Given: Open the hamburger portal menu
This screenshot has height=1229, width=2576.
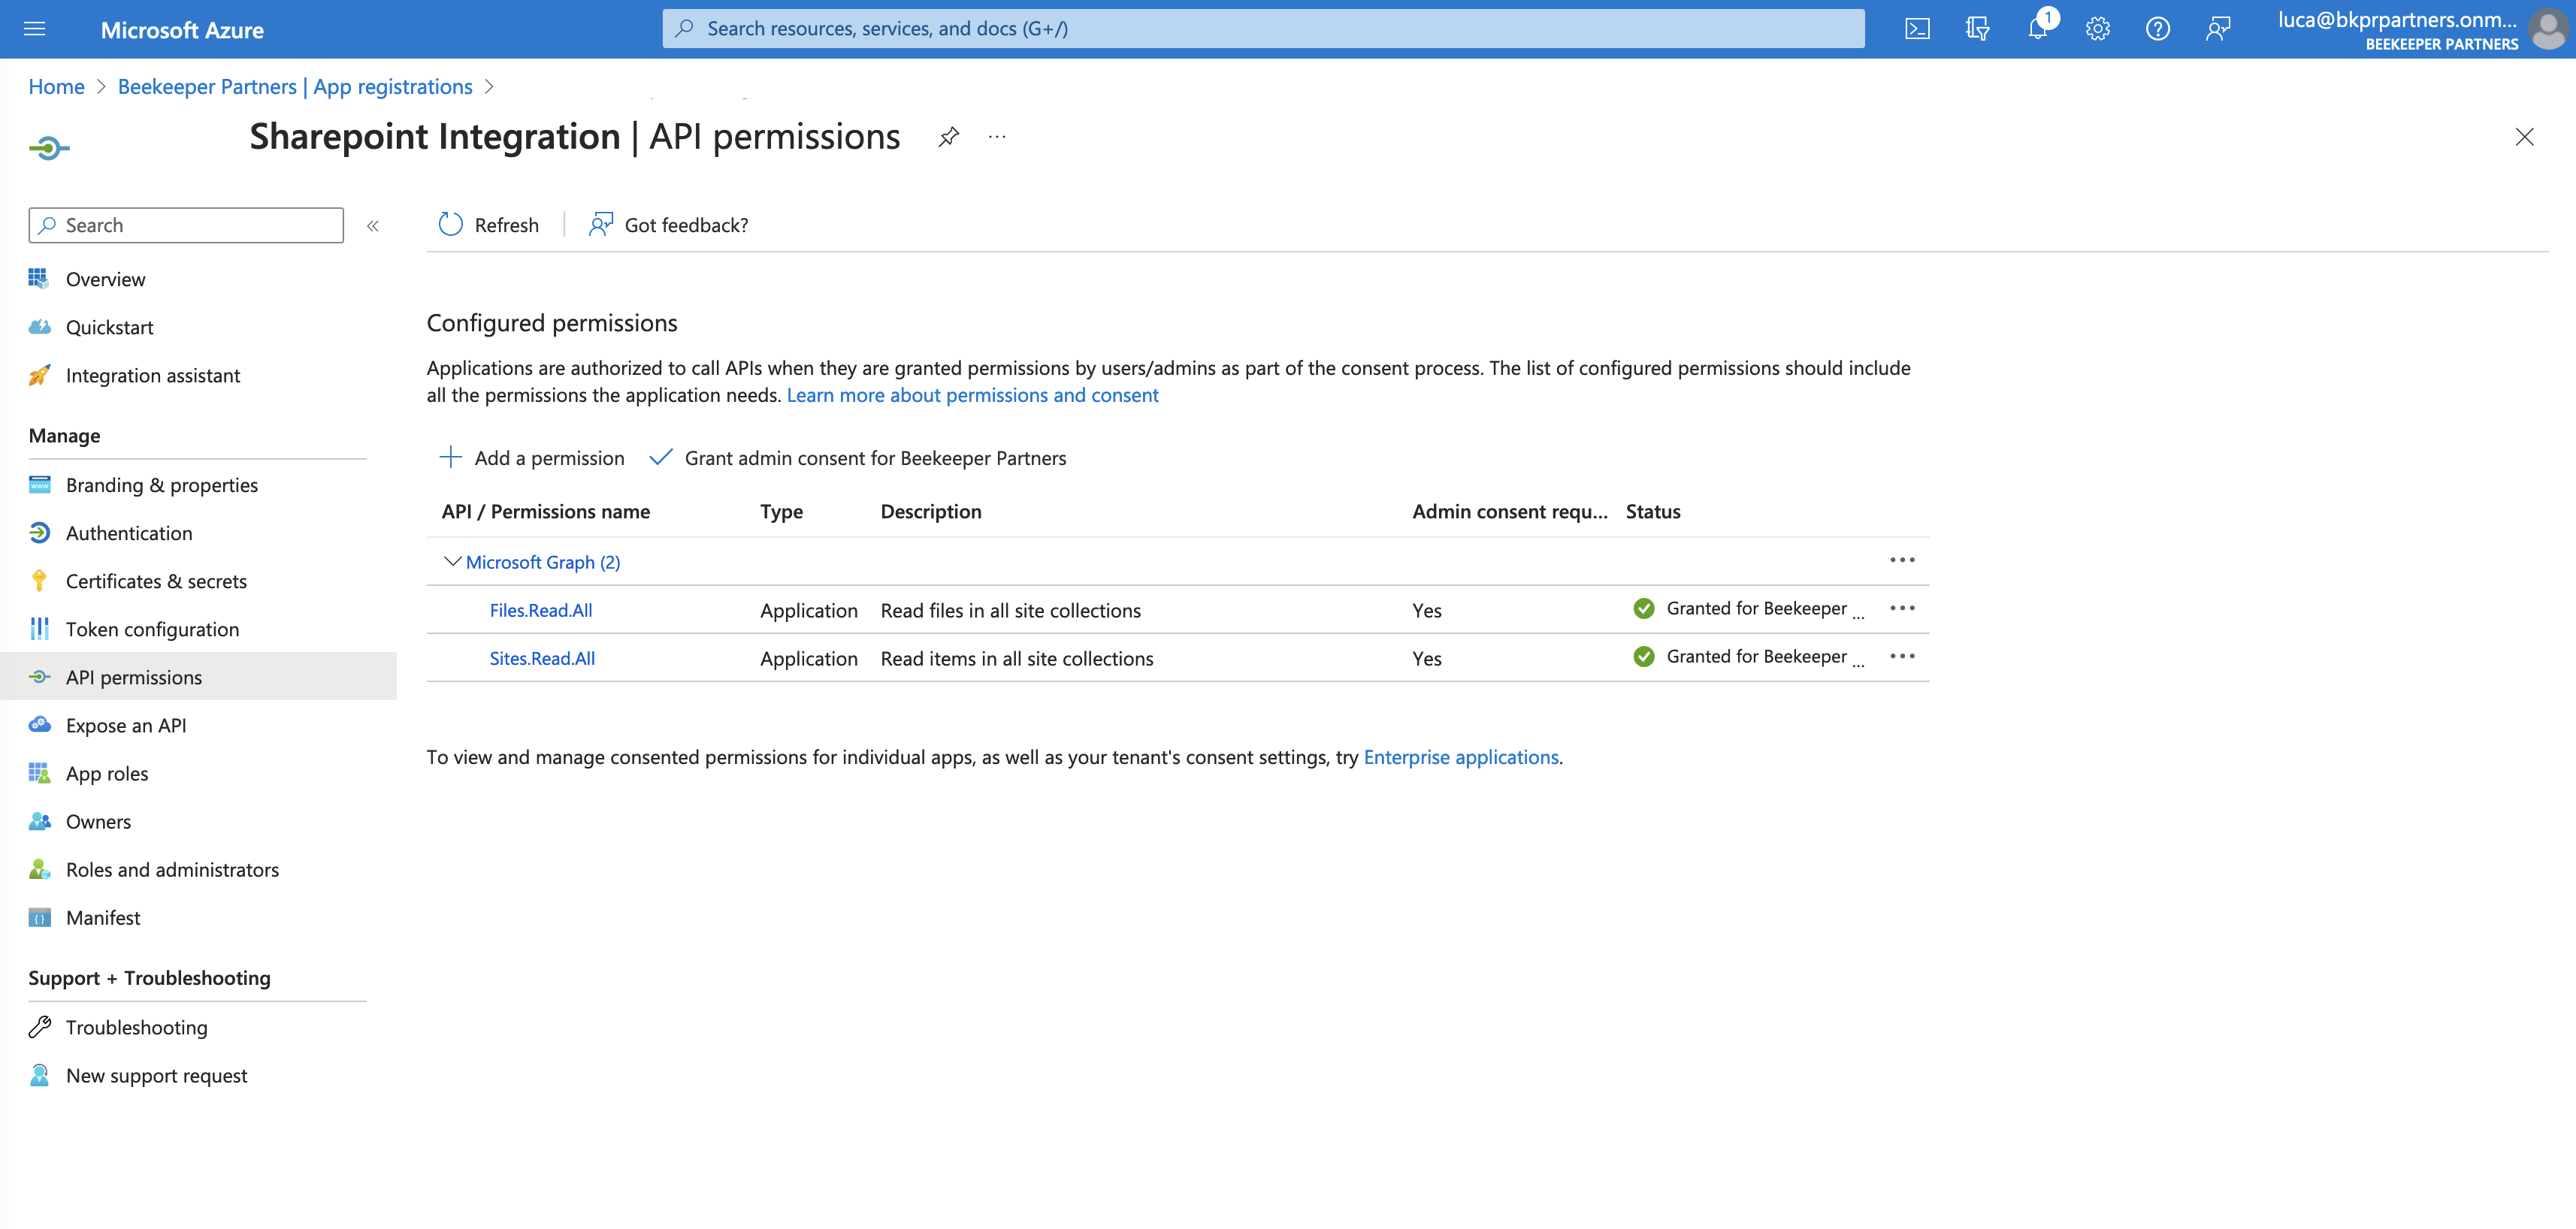Looking at the screenshot, I should (35, 29).
